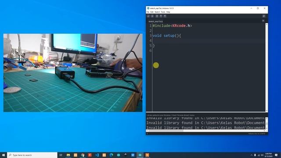Open Visual Studio Code from the taskbar
The height and width of the screenshot is (158, 281).
coord(97,155)
